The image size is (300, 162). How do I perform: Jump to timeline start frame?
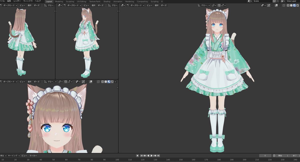click(x=141, y=156)
